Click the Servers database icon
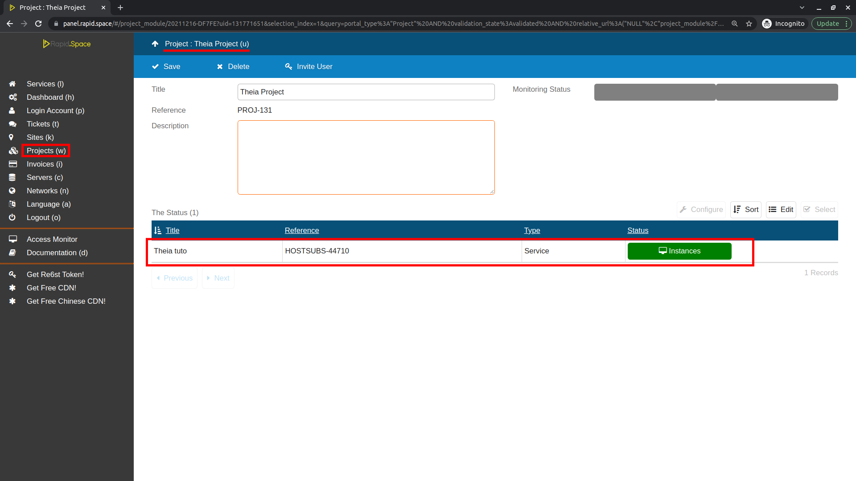Viewport: 856px width, 481px height. (x=12, y=177)
